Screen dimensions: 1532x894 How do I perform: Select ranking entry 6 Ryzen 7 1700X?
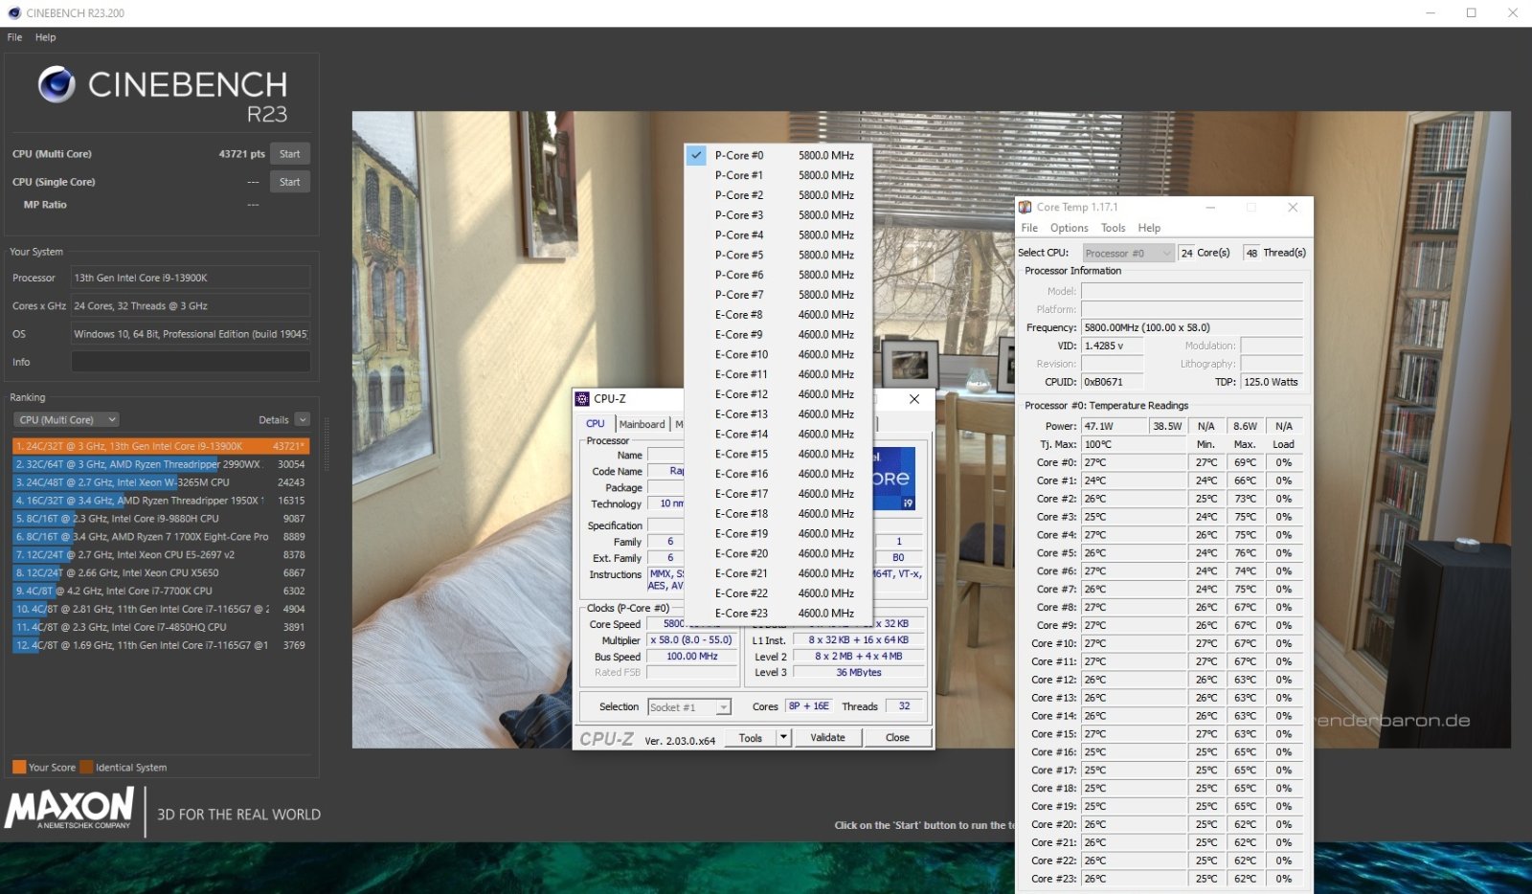click(x=161, y=537)
